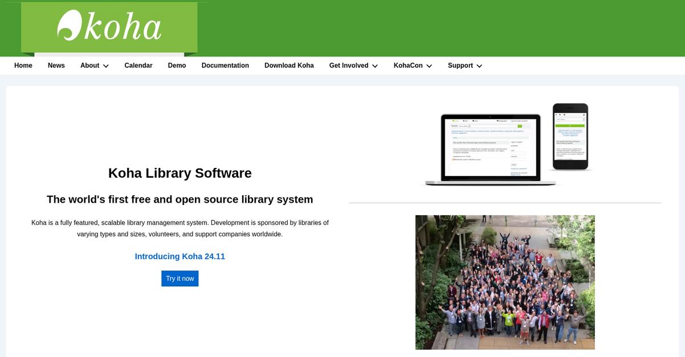Screen dimensions: 685x357
Task: Click the laptop and phone screenshot image
Action: [505, 145]
